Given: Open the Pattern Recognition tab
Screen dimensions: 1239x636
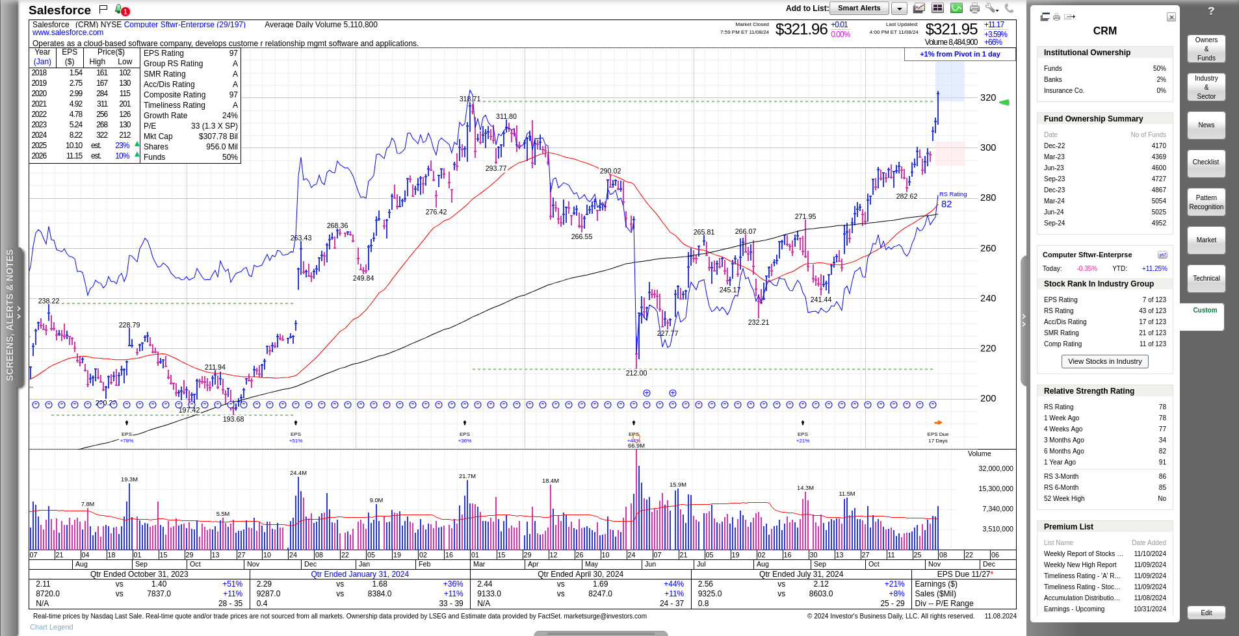Looking at the screenshot, I should pos(1206,202).
